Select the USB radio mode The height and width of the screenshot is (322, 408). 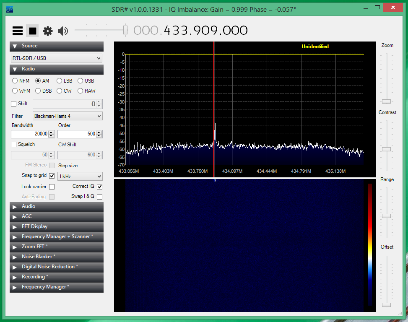[x=86, y=81]
